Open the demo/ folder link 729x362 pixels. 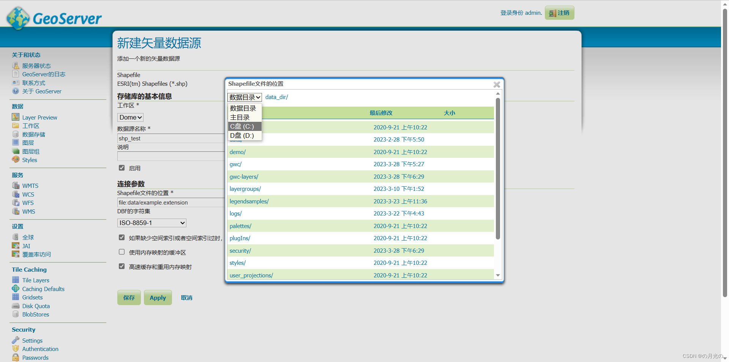coord(238,152)
